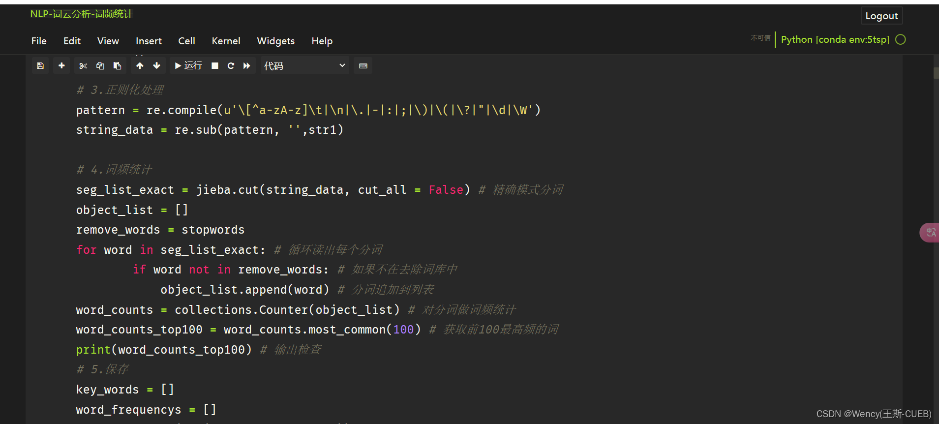Paste cell below icon
The height and width of the screenshot is (424, 939).
pos(118,65)
